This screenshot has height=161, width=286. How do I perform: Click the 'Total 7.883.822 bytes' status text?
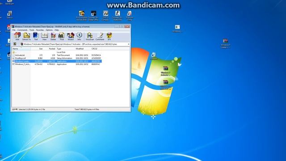pos(87,109)
